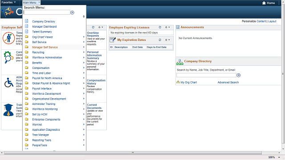Open the Favorites dropdown menu

[x=8, y=2]
